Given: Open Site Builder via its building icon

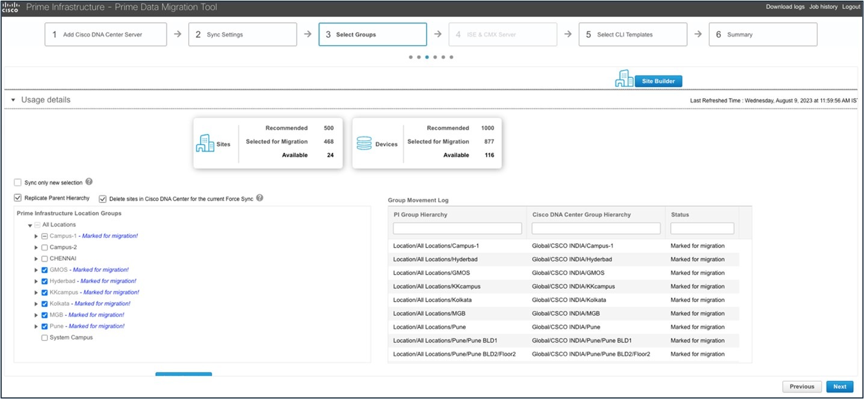Looking at the screenshot, I should pyautogui.click(x=624, y=78).
